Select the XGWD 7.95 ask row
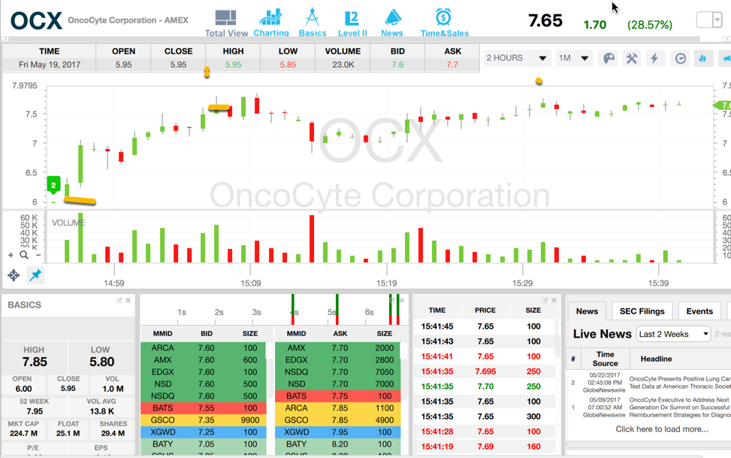The image size is (731, 458). (x=337, y=432)
